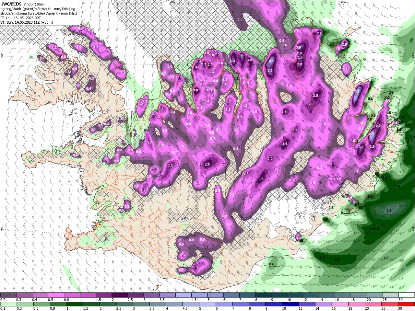The width and height of the screenshot is (415, 311).
Task: Pick the bright pink snow swatch between 0.5 and 0.8
Action: (x=56, y=295)
